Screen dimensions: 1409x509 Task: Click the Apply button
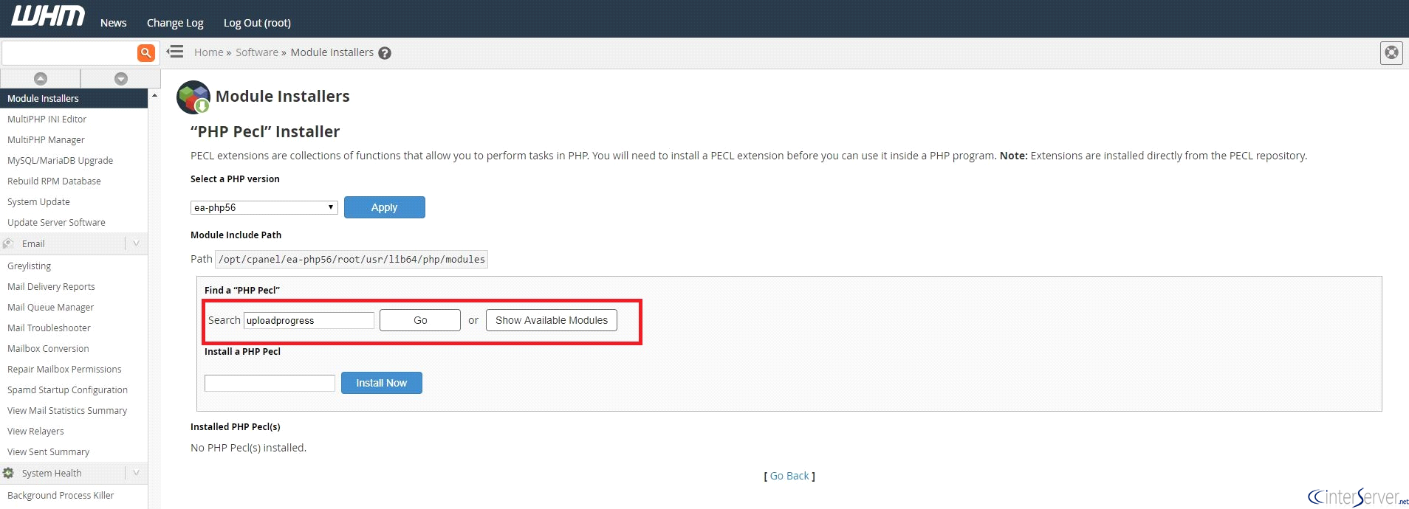pyautogui.click(x=385, y=207)
